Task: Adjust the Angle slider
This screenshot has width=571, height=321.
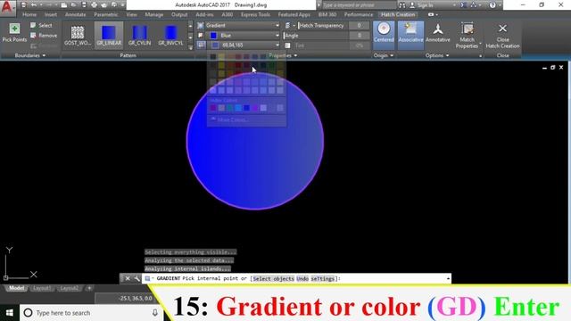Action: point(315,36)
